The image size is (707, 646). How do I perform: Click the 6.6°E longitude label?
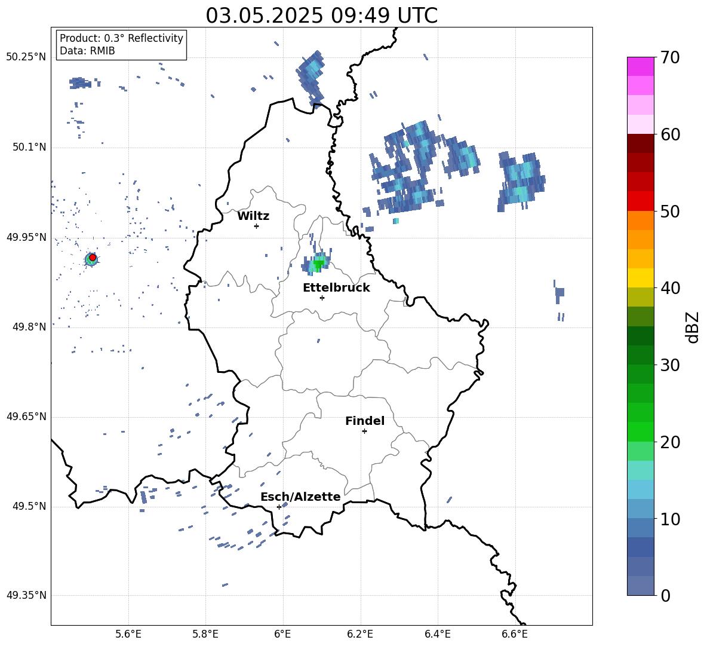[x=515, y=634]
